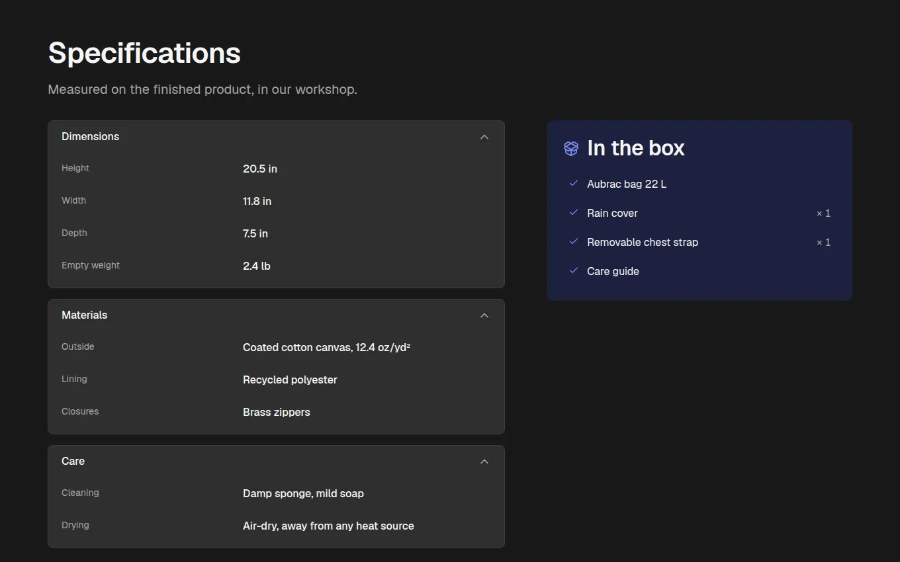Screen dimensions: 900x562
Task: Collapse the Dimensions section chevron
Action: pyautogui.click(x=484, y=137)
